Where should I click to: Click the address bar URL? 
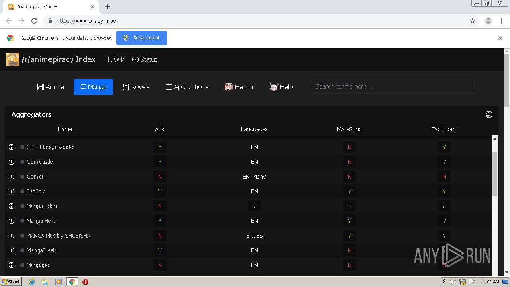coord(86,21)
